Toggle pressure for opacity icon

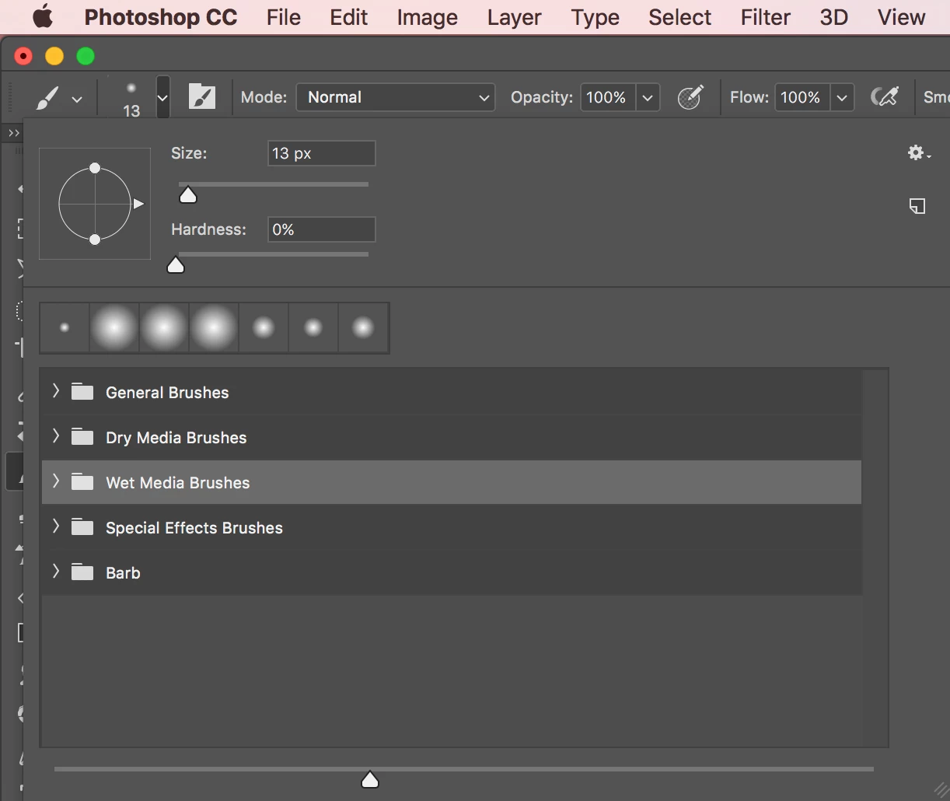[x=690, y=97]
